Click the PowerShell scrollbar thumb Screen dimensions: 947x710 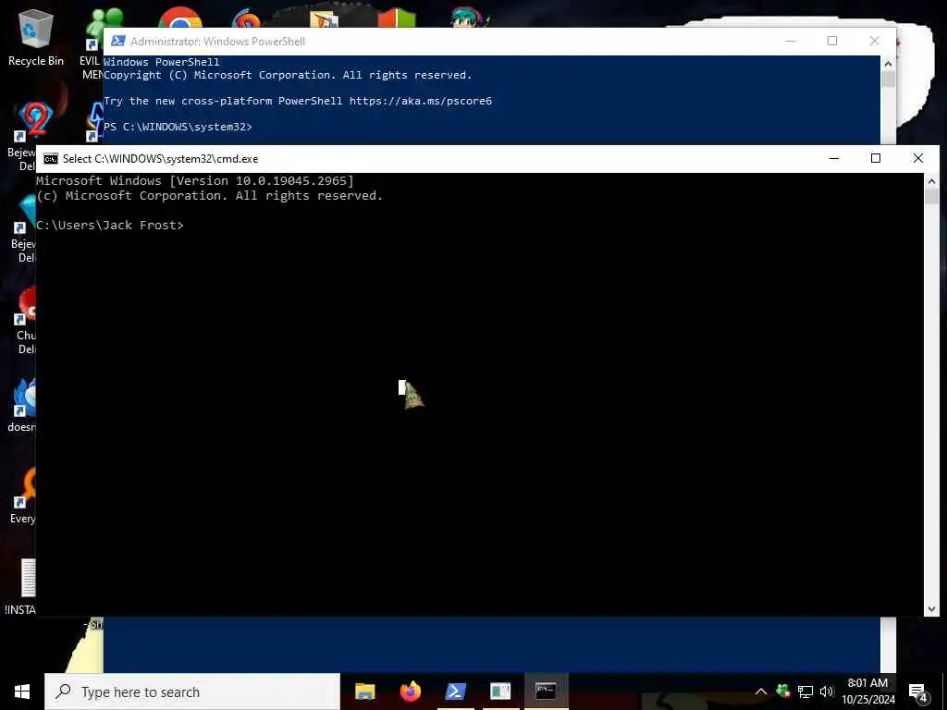point(888,80)
